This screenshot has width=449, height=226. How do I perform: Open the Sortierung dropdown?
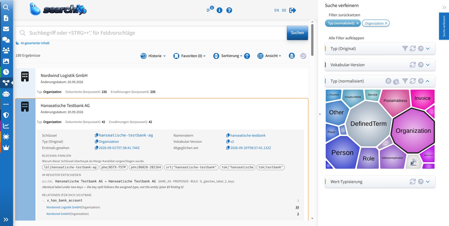[228, 56]
